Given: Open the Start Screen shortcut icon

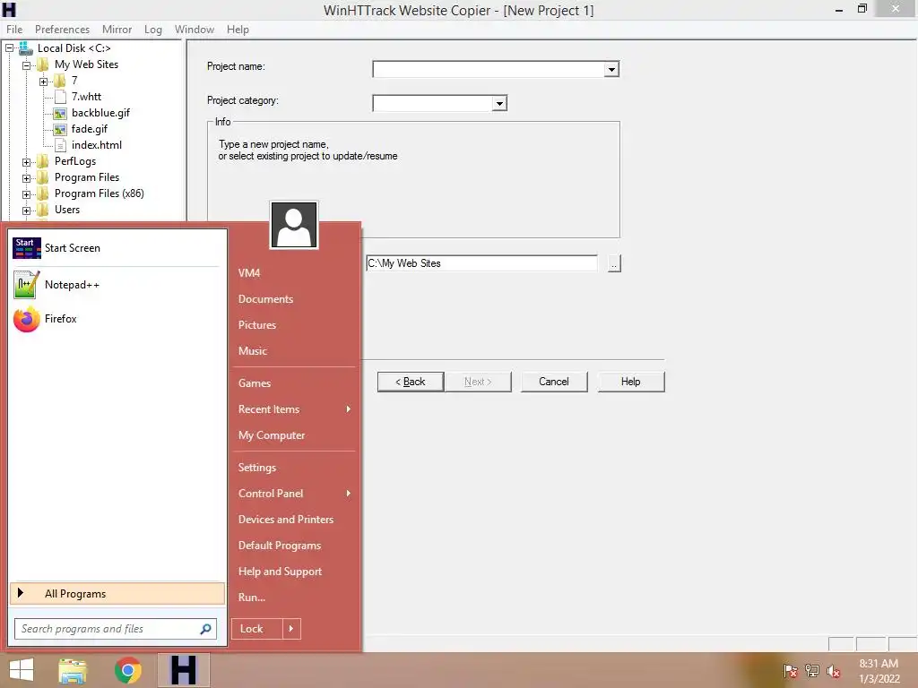Looking at the screenshot, I should tap(26, 248).
